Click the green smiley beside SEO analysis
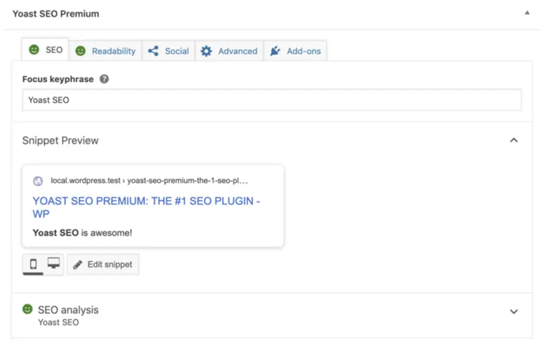Screen dimensions: 543x344 tap(27, 309)
